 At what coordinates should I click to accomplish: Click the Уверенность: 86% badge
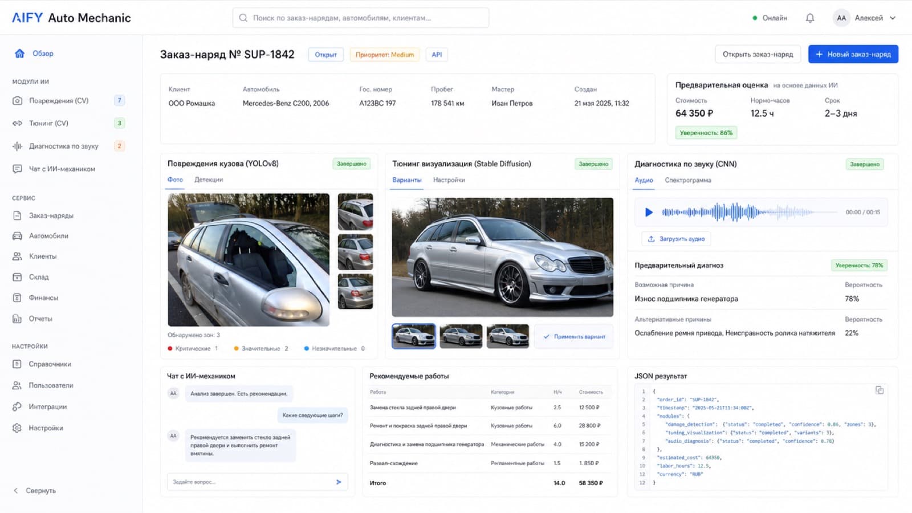pyautogui.click(x=706, y=133)
